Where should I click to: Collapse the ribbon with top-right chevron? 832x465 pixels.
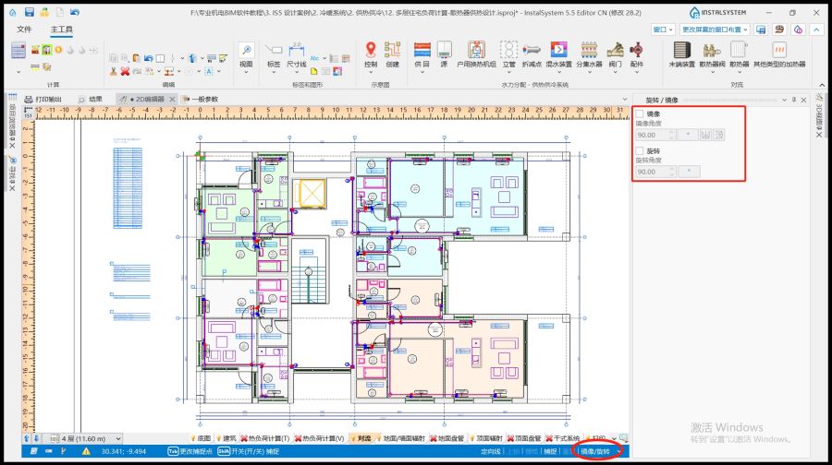[x=816, y=30]
